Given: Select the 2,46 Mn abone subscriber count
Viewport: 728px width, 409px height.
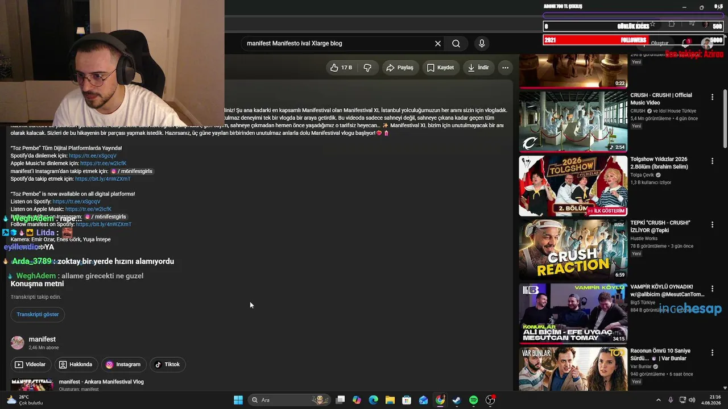Looking at the screenshot, I should pyautogui.click(x=44, y=348).
